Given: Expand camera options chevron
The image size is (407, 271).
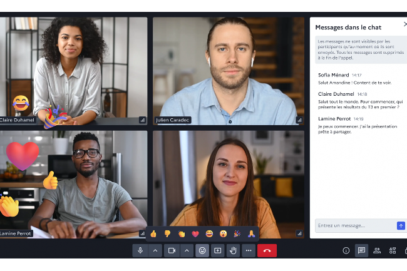Looking at the screenshot, I should point(187,250).
